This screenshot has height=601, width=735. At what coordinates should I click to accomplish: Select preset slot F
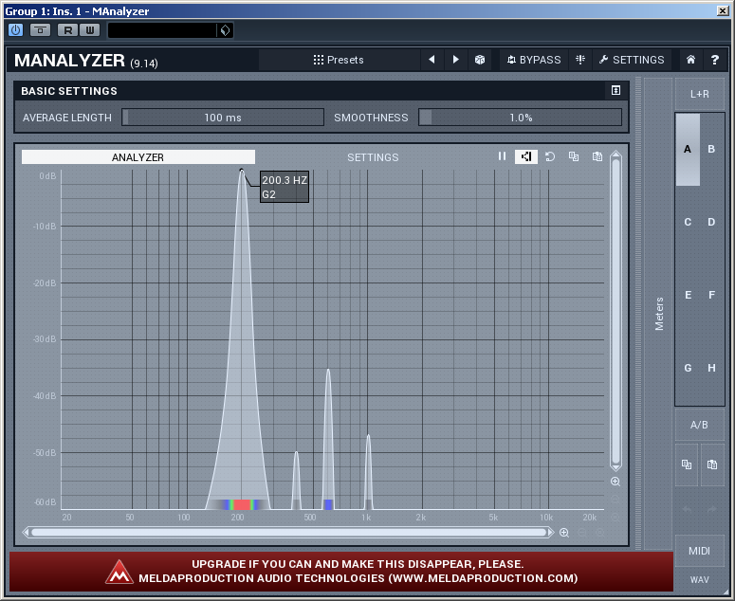[711, 295]
